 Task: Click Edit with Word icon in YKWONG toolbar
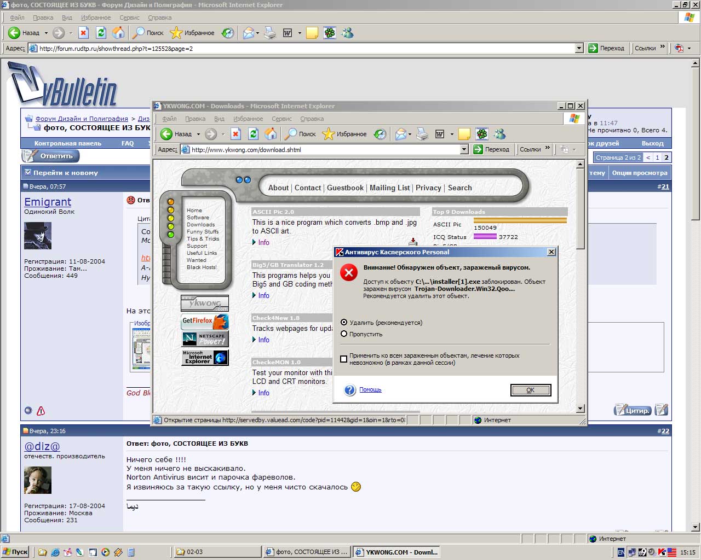click(x=440, y=134)
